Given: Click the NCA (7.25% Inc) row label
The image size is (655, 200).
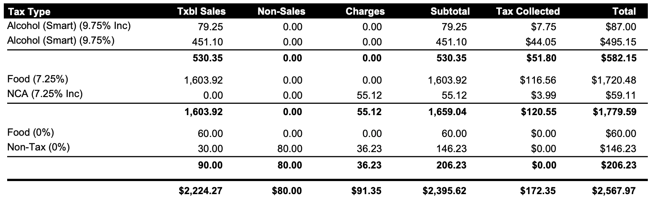Looking at the screenshot, I should (45, 94).
